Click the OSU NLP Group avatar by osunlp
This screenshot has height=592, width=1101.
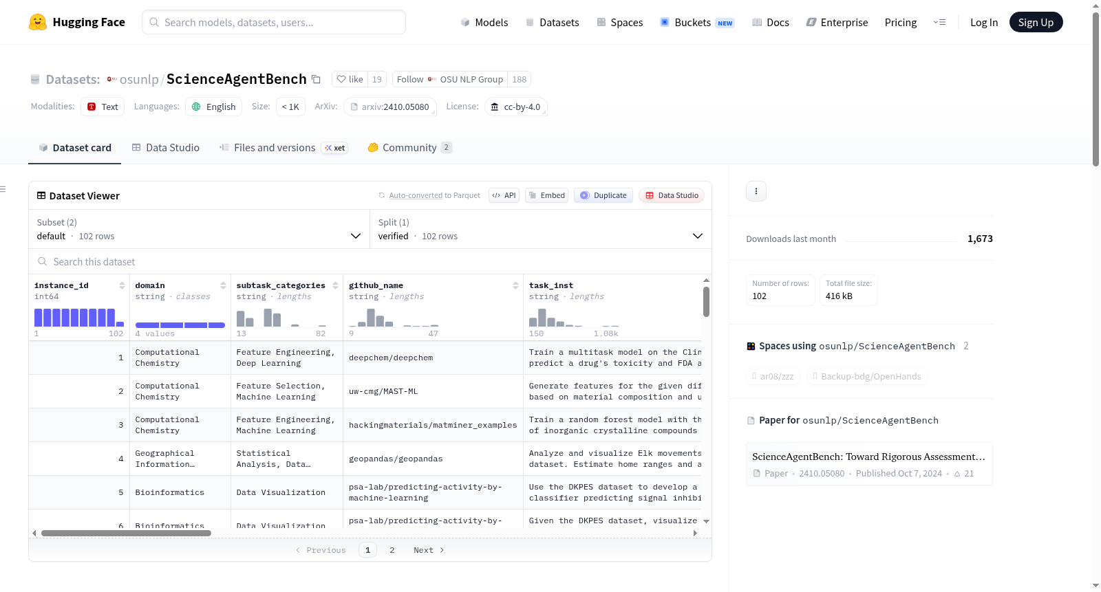[112, 79]
